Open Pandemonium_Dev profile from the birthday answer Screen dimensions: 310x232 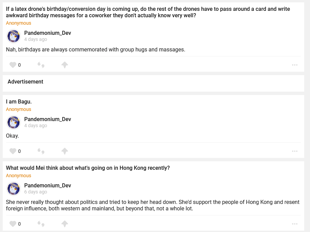tap(47, 33)
